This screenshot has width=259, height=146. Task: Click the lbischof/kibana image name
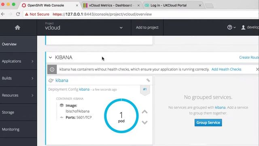(77, 111)
